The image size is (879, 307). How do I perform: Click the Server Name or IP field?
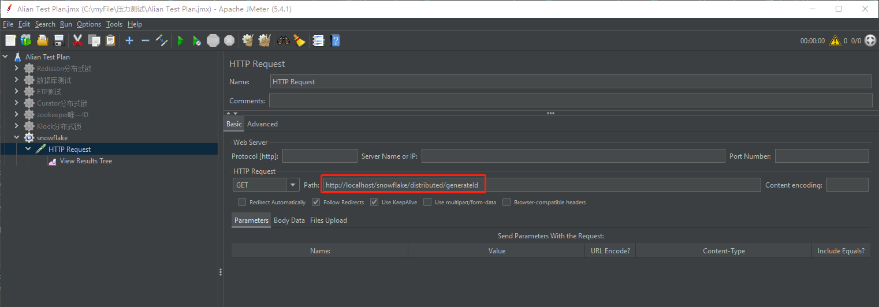573,156
